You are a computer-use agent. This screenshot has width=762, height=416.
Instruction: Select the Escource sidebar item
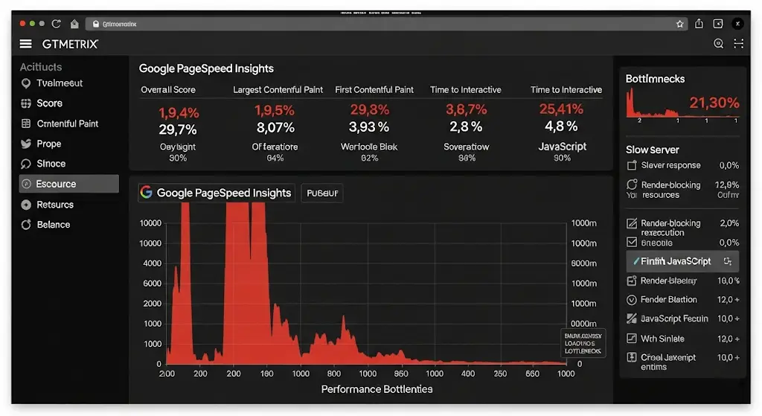pyautogui.click(x=68, y=184)
